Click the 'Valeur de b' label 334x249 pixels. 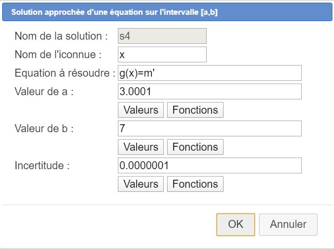(44, 128)
